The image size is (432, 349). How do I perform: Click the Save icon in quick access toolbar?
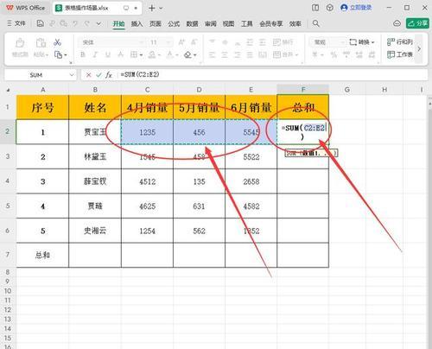pos(41,23)
